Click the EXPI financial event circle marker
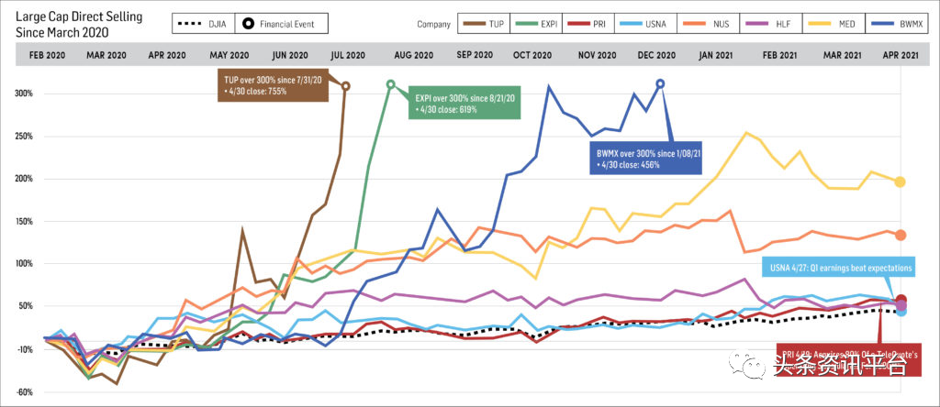940x407 pixels. (x=391, y=84)
